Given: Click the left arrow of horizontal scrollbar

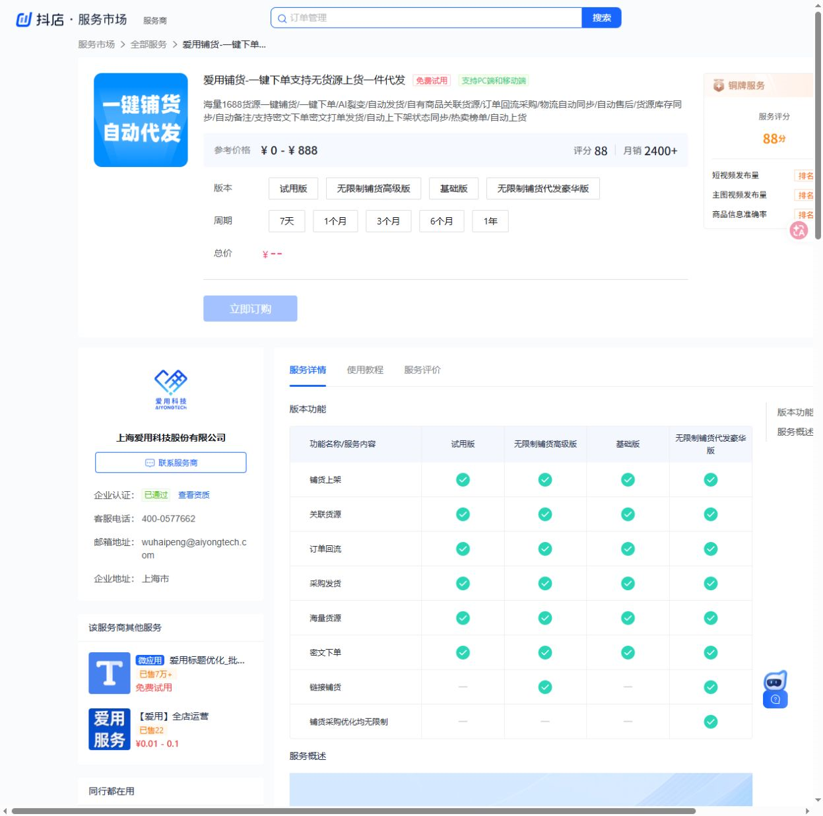Looking at the screenshot, I should point(5,811).
